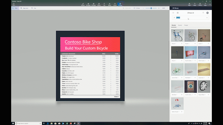Choose the Crop tool
223x125 pixels.
point(34,8)
